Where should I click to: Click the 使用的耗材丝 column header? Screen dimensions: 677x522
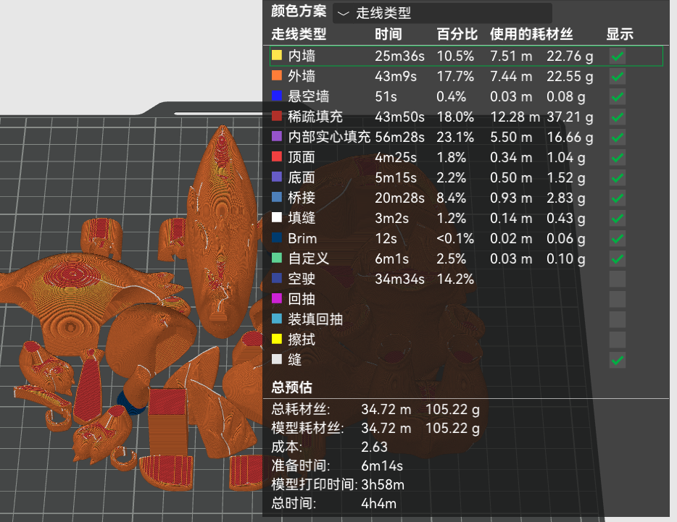531,34
